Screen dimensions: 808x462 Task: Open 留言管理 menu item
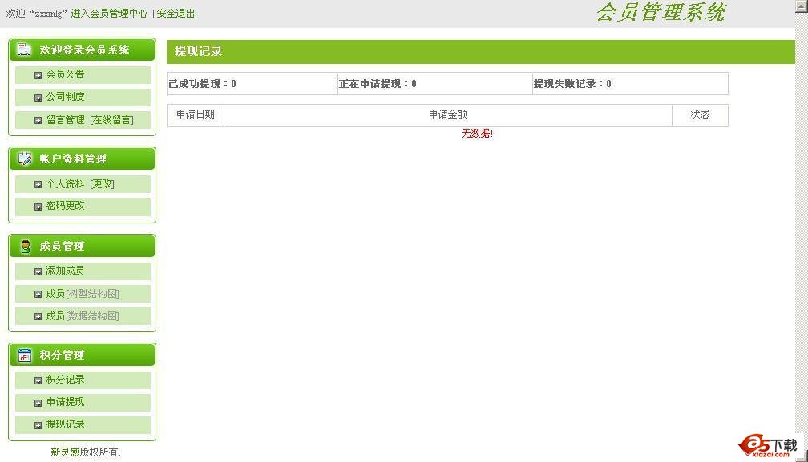pos(65,120)
